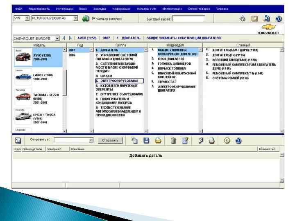Open the Закладки menu

coord(100,9)
